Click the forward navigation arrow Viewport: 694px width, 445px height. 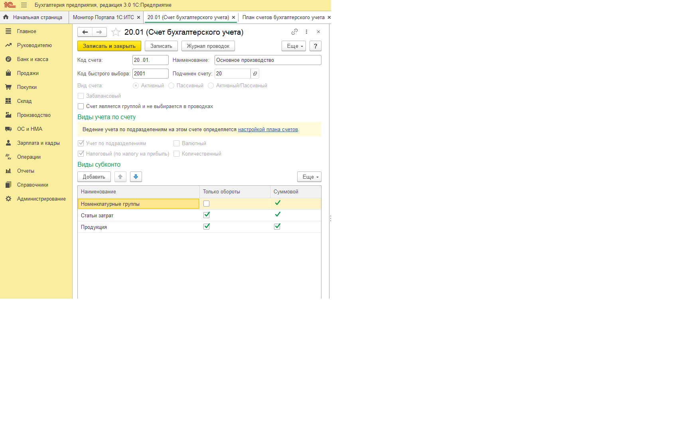(99, 32)
